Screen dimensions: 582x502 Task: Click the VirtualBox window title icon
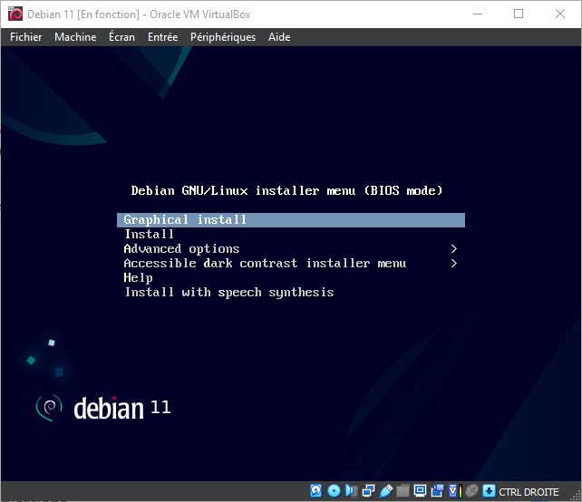click(15, 14)
